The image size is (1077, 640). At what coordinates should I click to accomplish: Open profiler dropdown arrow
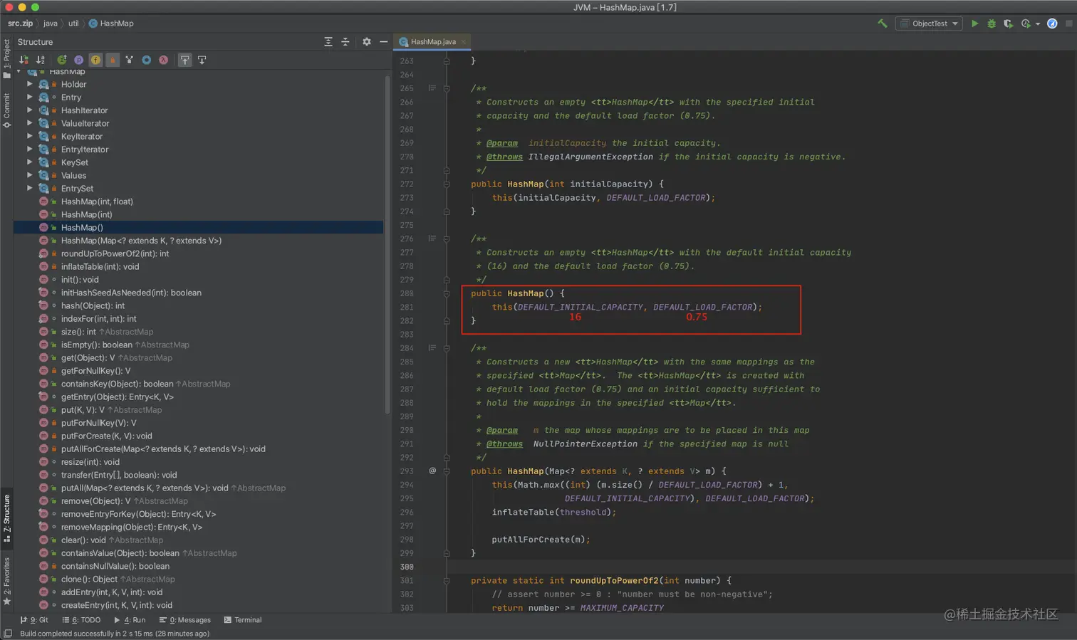(1037, 24)
